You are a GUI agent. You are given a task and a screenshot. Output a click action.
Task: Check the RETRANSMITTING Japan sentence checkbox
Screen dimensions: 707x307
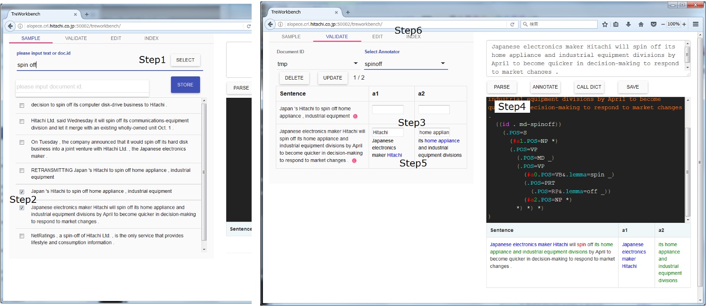pyautogui.click(x=21, y=170)
